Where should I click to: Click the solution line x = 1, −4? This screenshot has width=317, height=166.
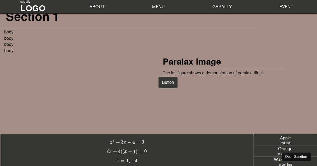click(x=127, y=161)
